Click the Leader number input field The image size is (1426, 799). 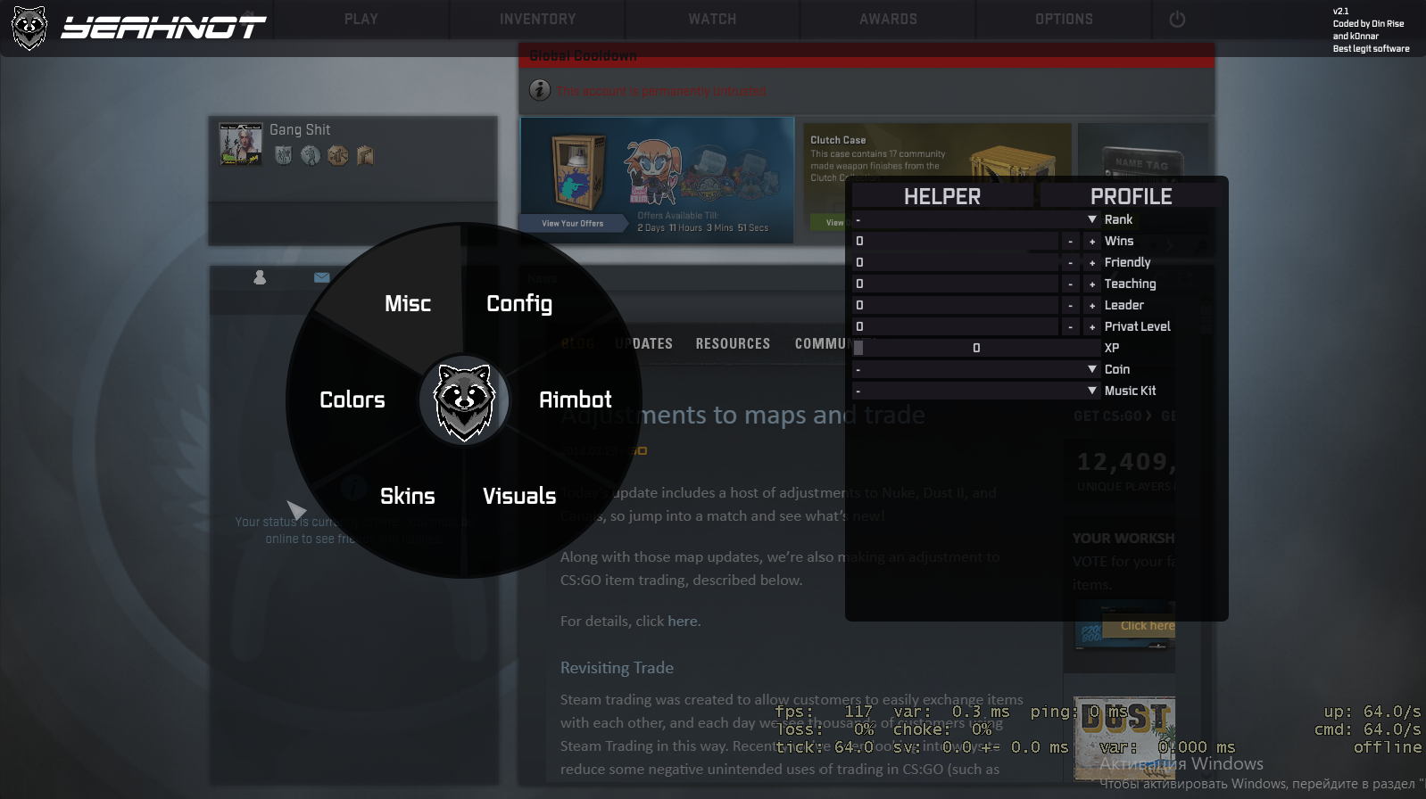[955, 305]
